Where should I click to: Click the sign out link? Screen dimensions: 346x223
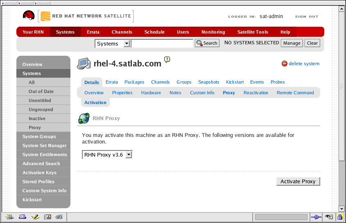[x=307, y=16]
